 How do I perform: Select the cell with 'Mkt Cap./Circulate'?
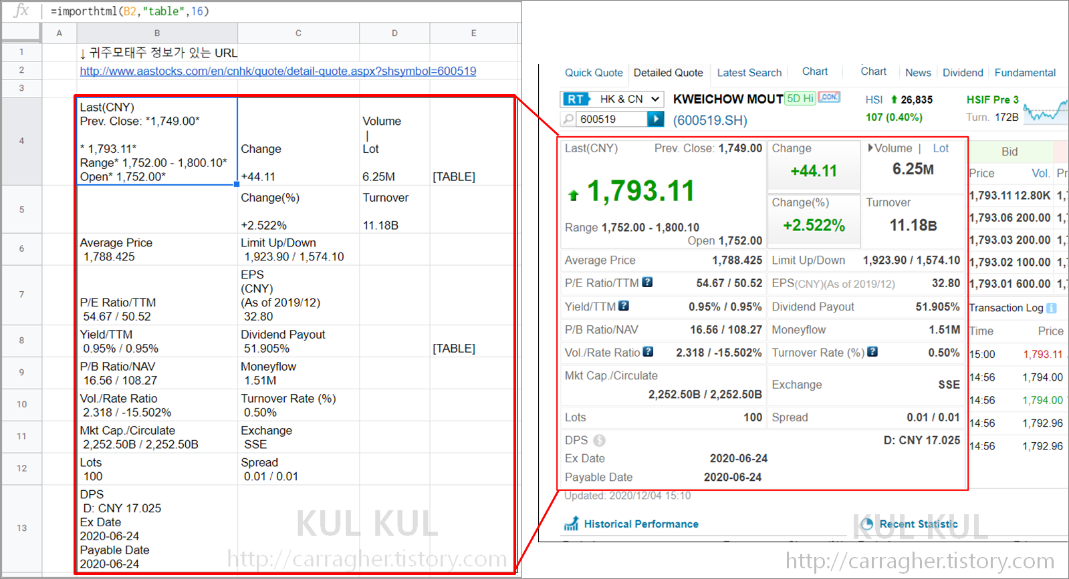[157, 437]
